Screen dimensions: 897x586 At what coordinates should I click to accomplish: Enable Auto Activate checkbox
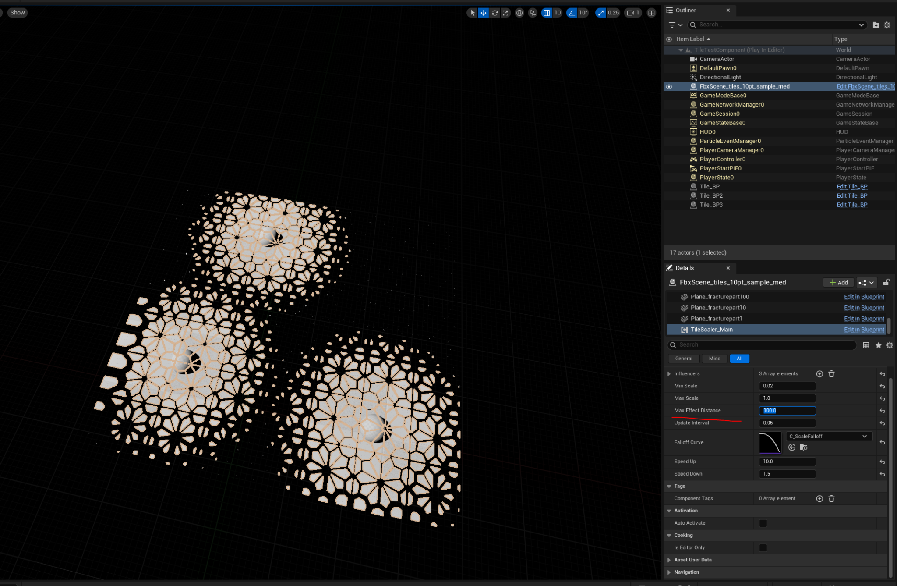coord(763,523)
